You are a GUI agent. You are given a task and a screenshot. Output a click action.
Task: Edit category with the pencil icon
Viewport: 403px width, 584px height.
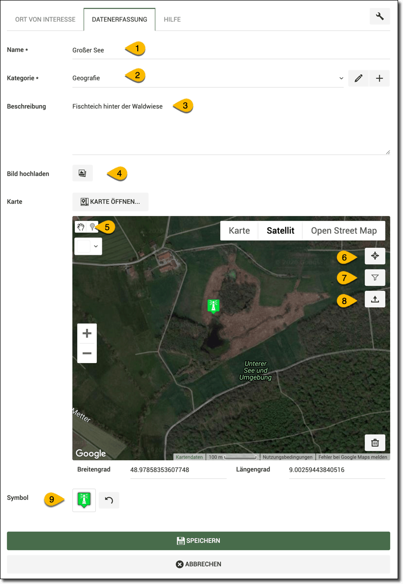pyautogui.click(x=359, y=78)
